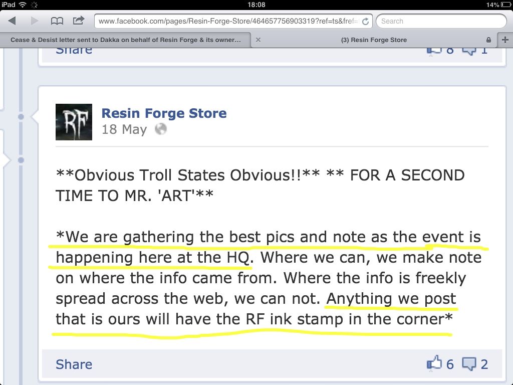Viewport: 513px width, 385px height.
Task: Tap the Safari back arrow
Action: tap(12, 21)
